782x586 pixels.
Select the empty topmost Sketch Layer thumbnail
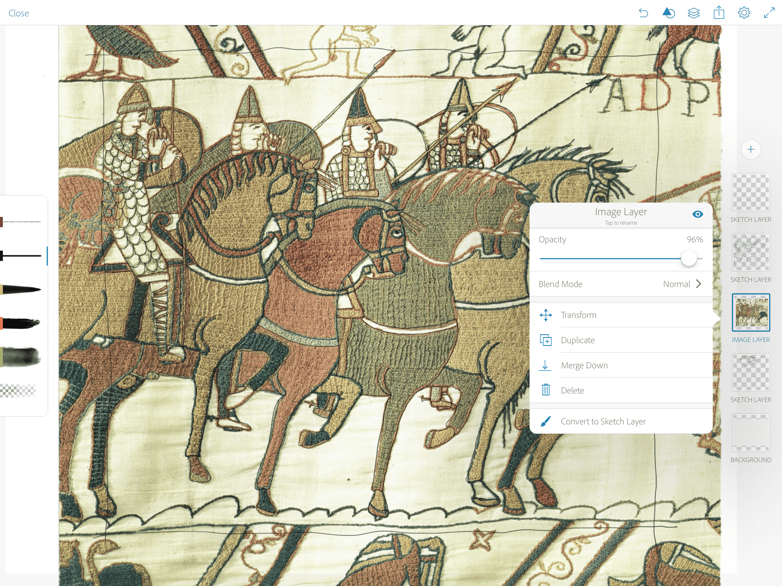point(751,192)
